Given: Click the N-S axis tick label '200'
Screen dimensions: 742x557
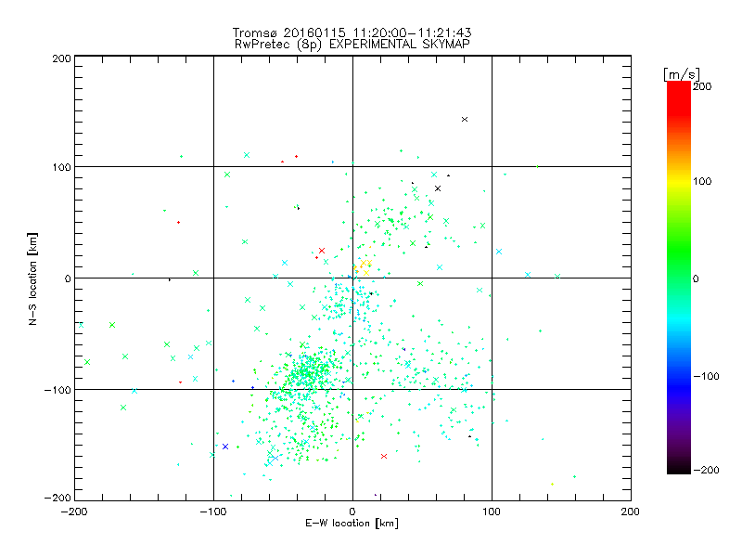Looking at the screenshot, I should (x=61, y=58).
